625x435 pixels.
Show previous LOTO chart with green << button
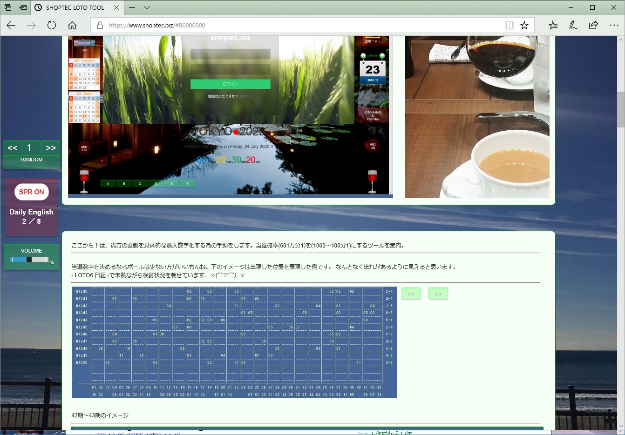click(x=411, y=294)
